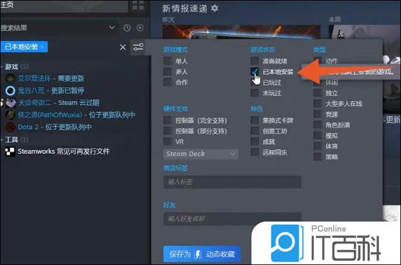
Task: Uncheck the 已本地安装 checkbox
Action: click(x=255, y=72)
